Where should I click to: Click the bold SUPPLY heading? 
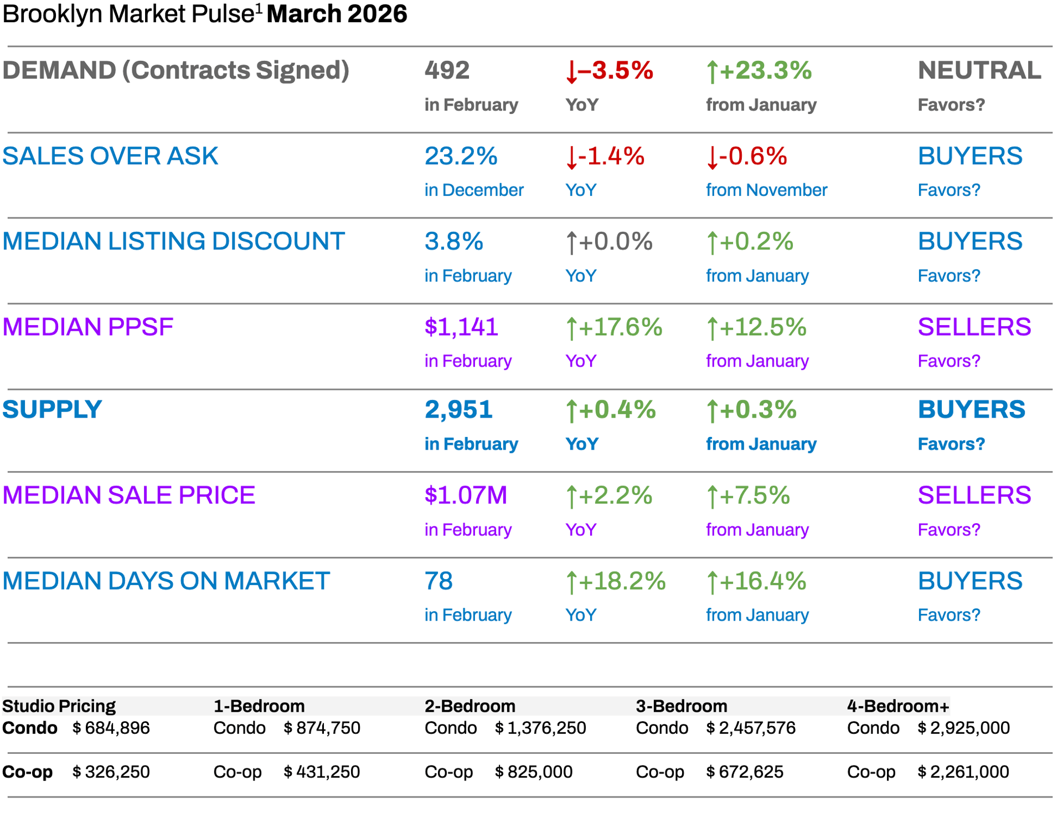(x=52, y=410)
